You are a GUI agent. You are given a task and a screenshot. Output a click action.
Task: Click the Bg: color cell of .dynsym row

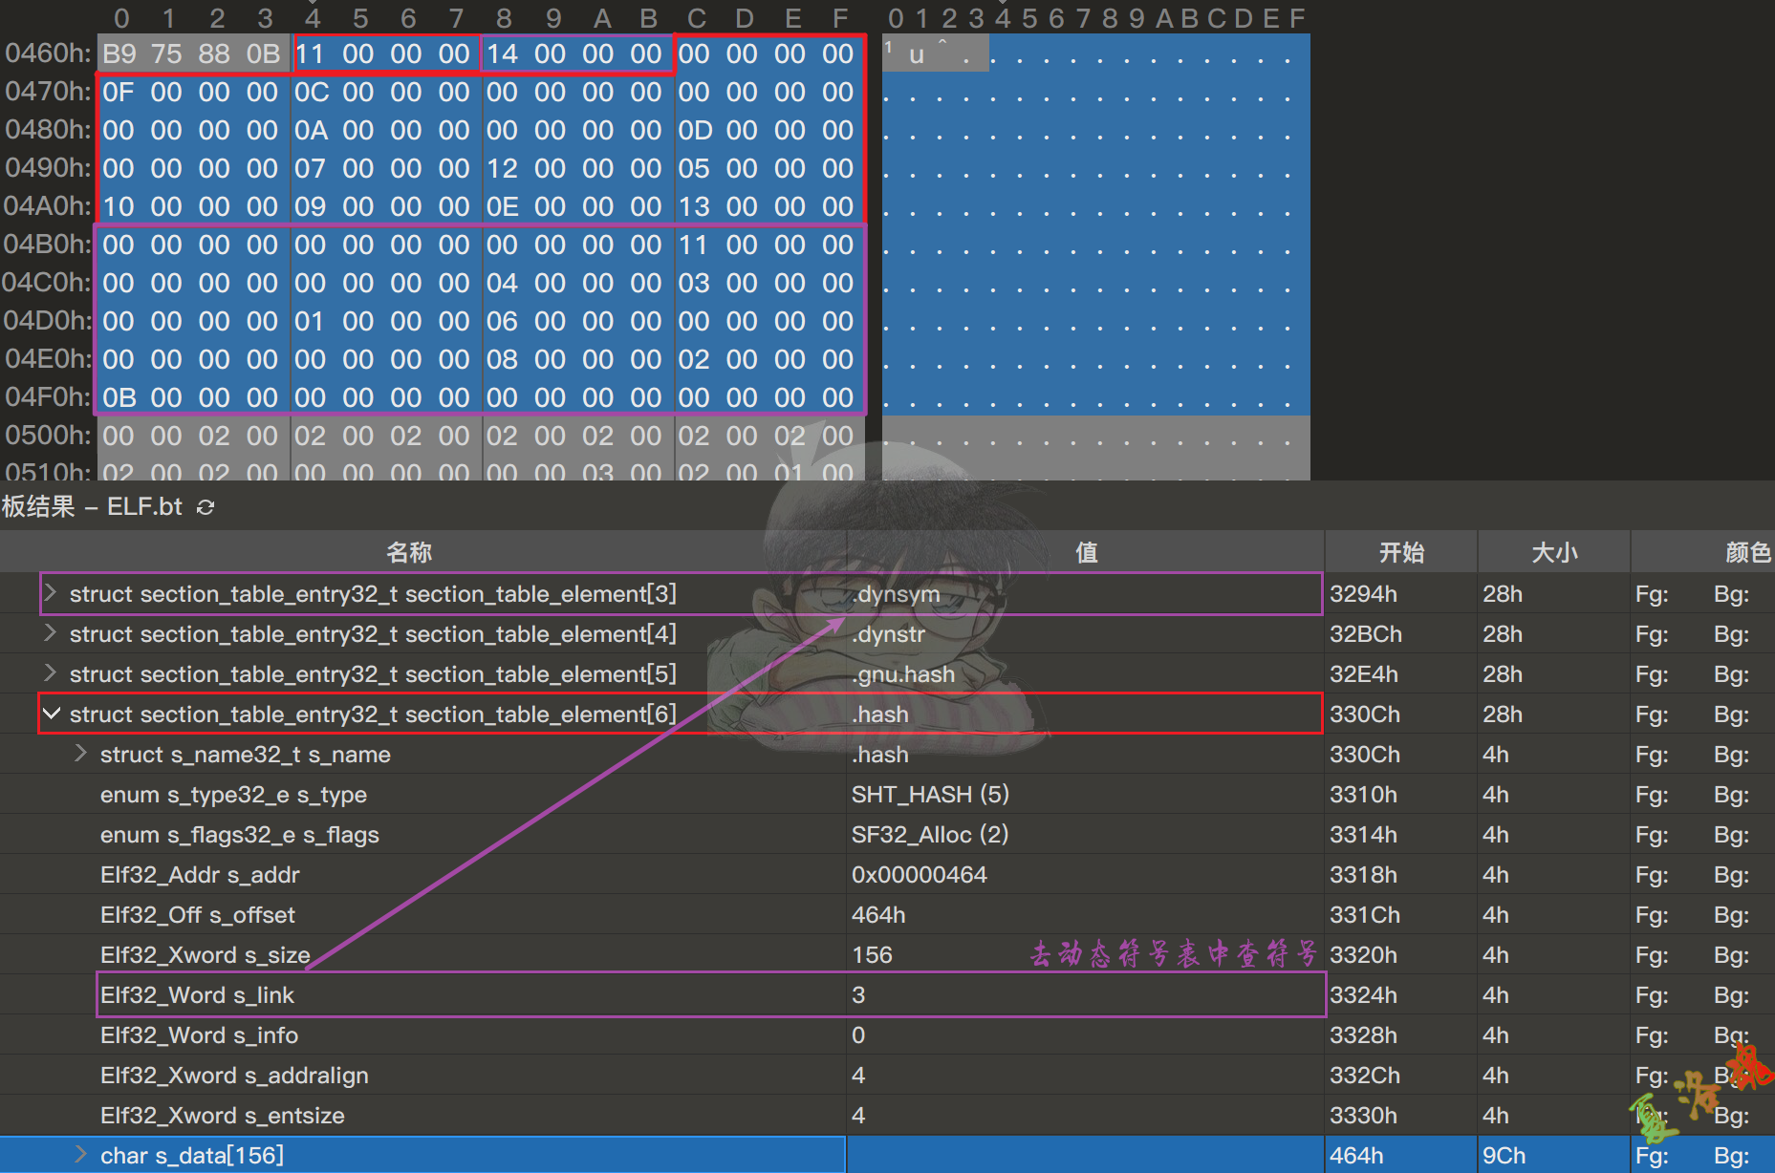point(1731,594)
